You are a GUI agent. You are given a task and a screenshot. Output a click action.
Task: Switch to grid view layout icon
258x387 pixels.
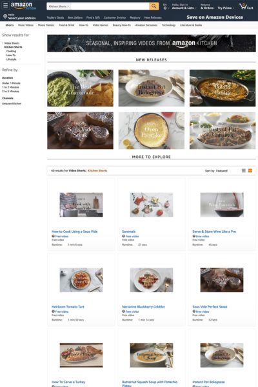click(250, 170)
